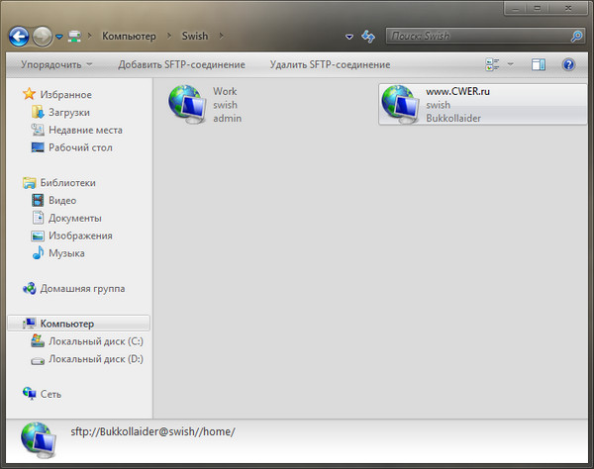Screen dimensions: 594x469
Task: Expand the chevron after Компьютер breadcrumb
Action: pyautogui.click(x=169, y=36)
